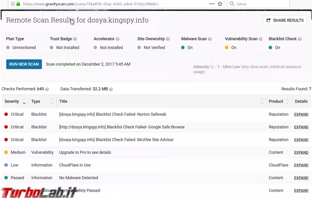This screenshot has height=199, width=313.
Task: Click help icon beside Malware Scan
Action: click(x=210, y=39)
